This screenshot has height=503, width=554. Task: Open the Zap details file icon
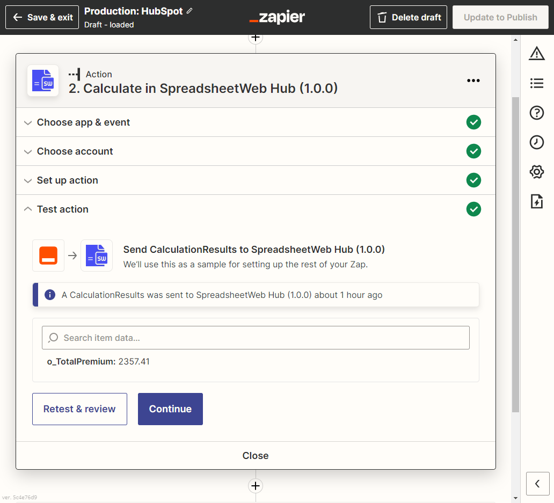536,201
